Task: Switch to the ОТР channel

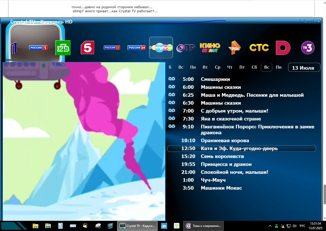Action: coord(186,48)
